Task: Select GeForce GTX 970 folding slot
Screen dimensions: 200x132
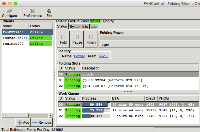Action: [128, 80]
